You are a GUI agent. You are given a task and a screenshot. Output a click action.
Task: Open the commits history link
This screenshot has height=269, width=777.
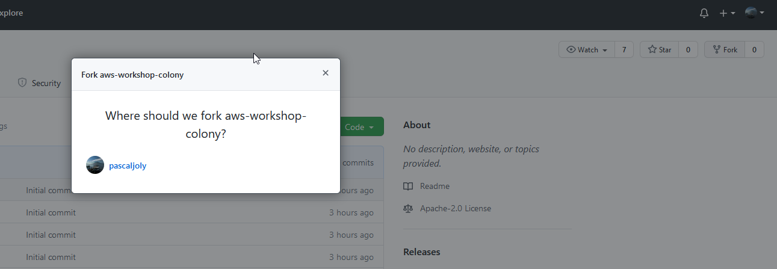pyautogui.click(x=358, y=162)
